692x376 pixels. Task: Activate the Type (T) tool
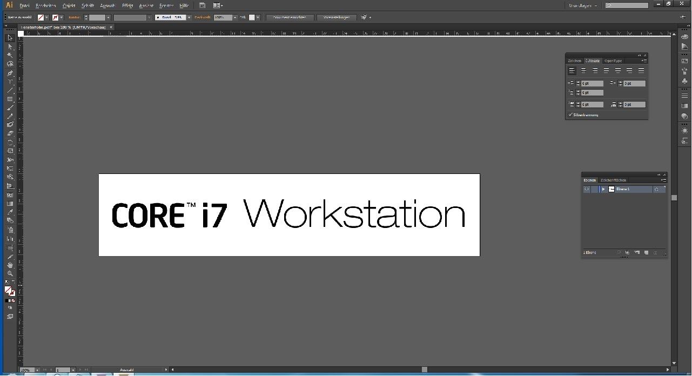(10, 82)
